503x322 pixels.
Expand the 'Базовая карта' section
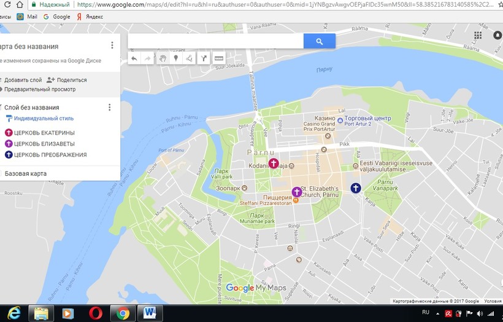[x=26, y=174]
